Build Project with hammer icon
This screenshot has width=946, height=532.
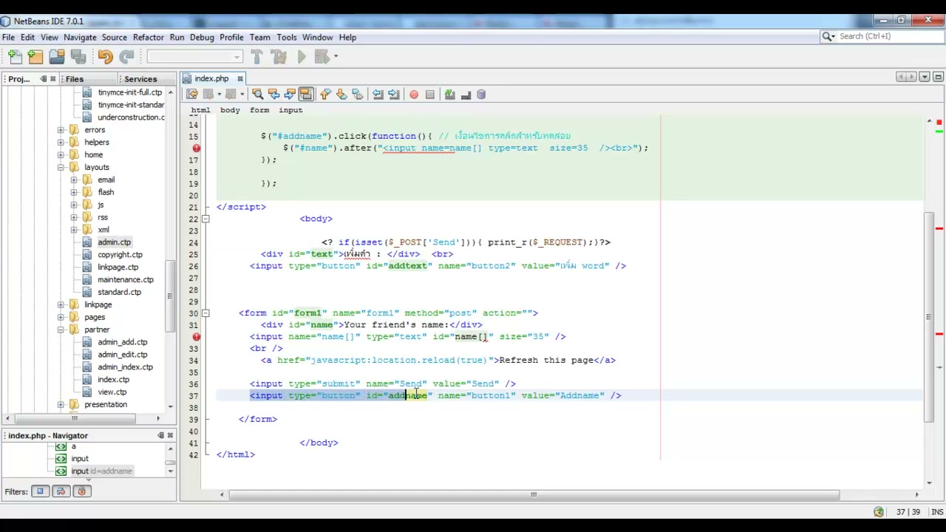click(256, 57)
